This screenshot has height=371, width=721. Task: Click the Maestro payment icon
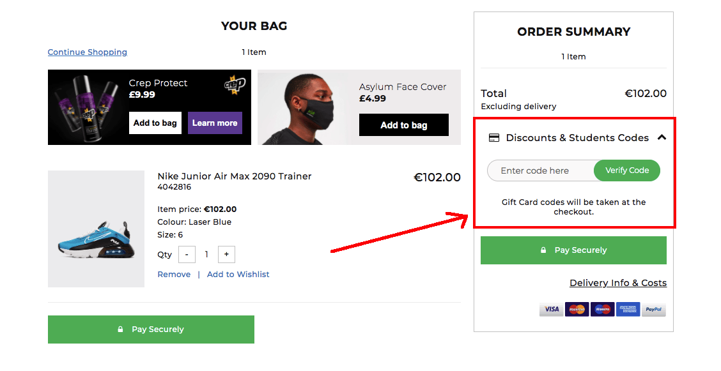602,310
